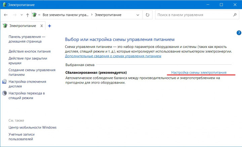Click the forward navigation arrow
This screenshot has height=147, width=242.
(14, 15)
